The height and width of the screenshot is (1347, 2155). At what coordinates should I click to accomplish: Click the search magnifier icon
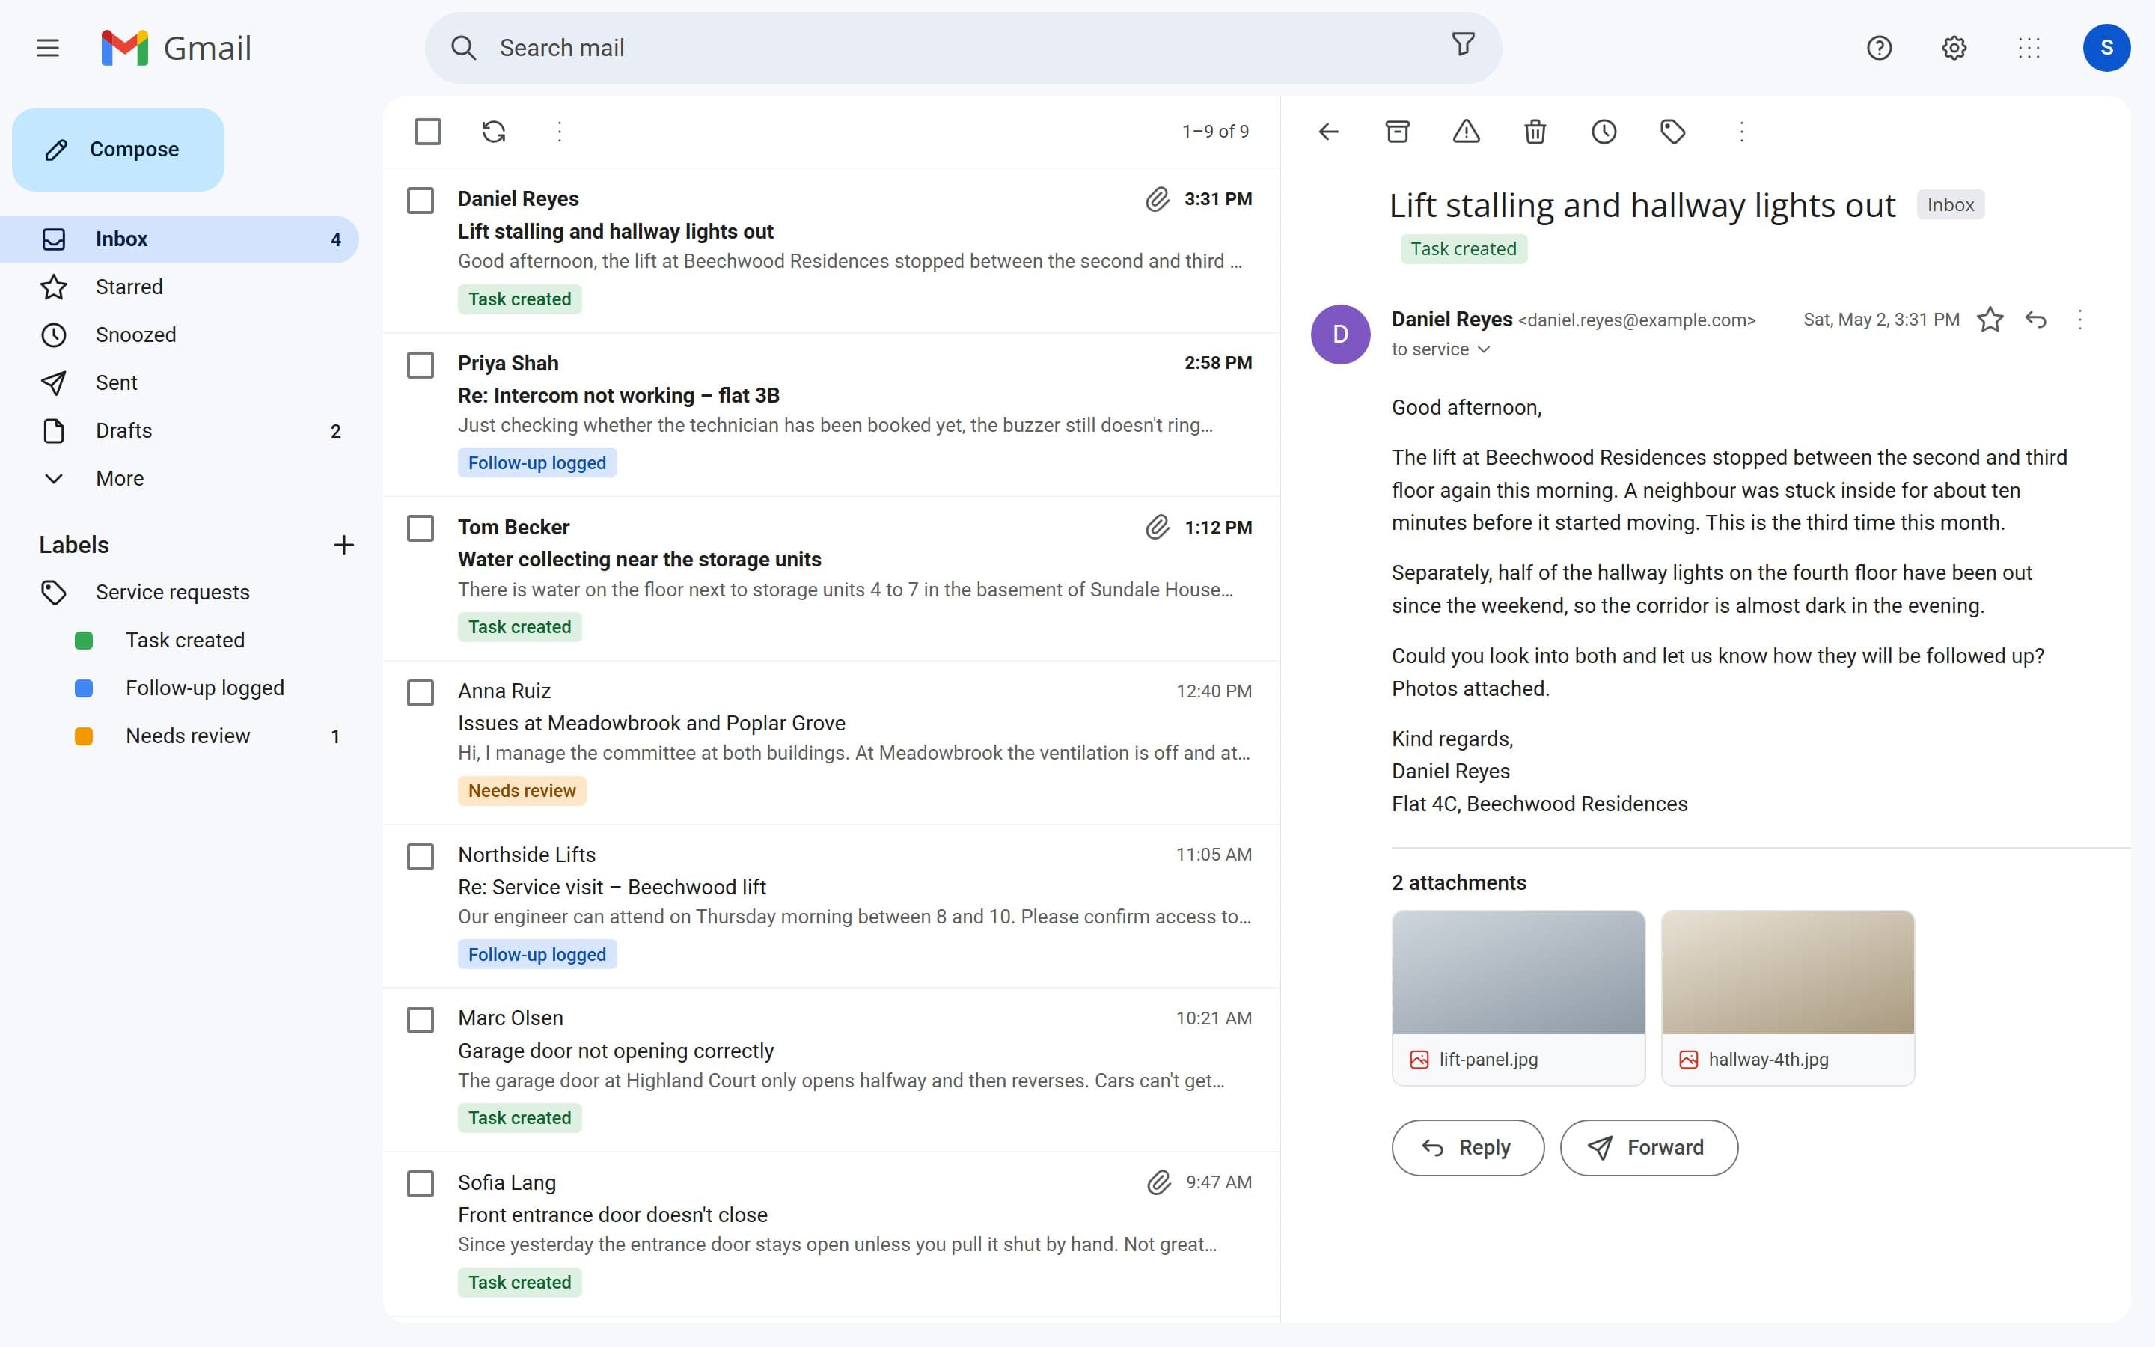coord(463,48)
